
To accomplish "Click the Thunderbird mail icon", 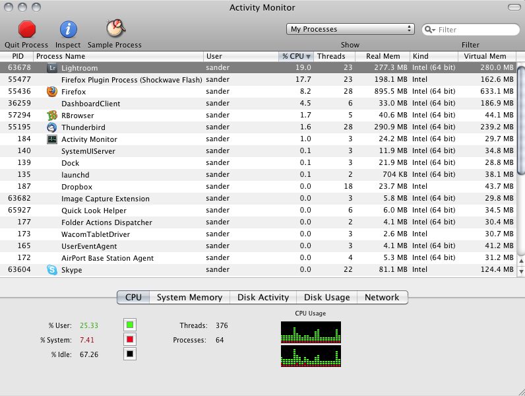I will pyautogui.click(x=52, y=127).
